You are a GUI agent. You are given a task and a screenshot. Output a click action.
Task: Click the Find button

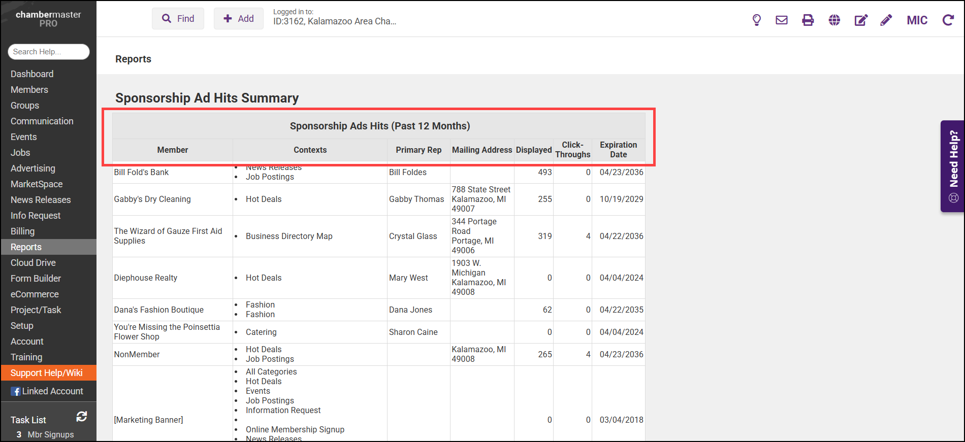[x=178, y=19]
